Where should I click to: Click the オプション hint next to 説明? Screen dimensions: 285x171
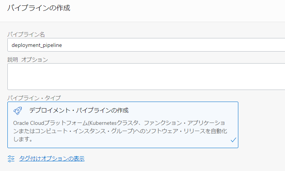click(35, 60)
